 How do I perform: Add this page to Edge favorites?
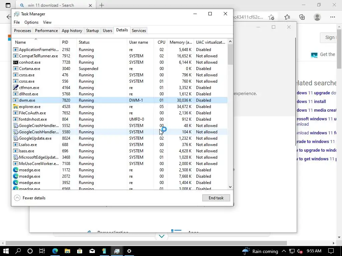(271, 17)
